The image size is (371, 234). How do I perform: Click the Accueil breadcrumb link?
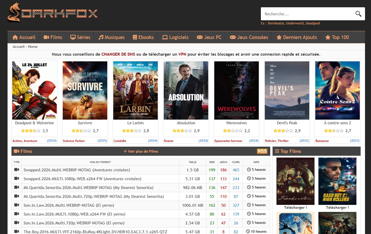(18, 47)
